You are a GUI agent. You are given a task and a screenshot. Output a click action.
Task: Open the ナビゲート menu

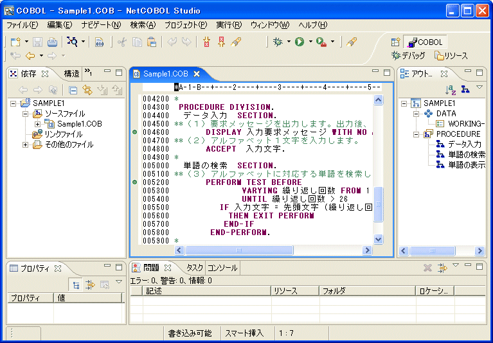pos(101,25)
